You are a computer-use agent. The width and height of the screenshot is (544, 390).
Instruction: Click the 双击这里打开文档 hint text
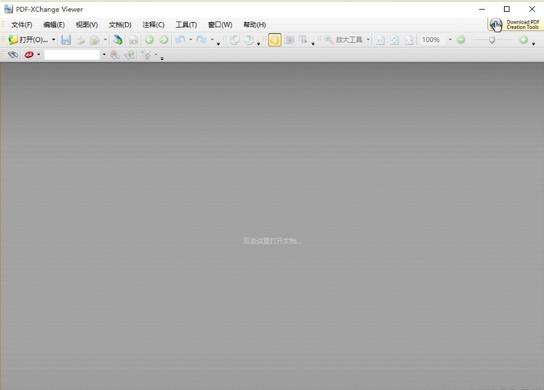click(x=272, y=241)
